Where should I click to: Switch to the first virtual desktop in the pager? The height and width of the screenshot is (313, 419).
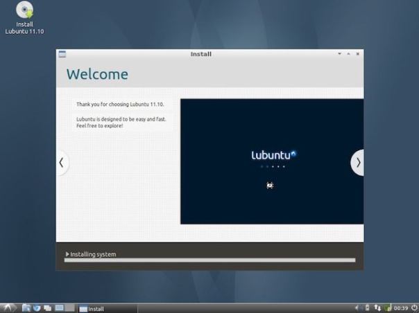coord(60,308)
